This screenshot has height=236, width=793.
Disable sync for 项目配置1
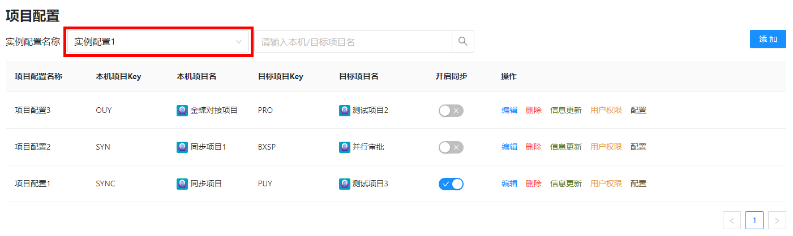click(451, 184)
